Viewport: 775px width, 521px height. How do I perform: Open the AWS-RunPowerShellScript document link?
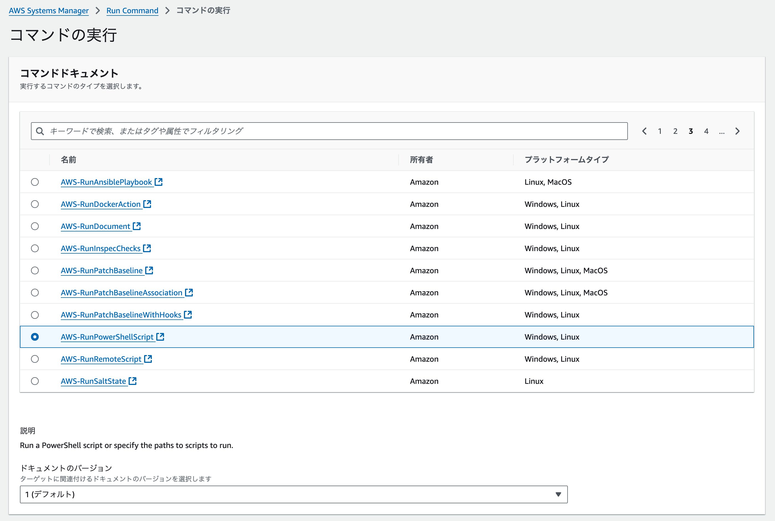tap(107, 337)
